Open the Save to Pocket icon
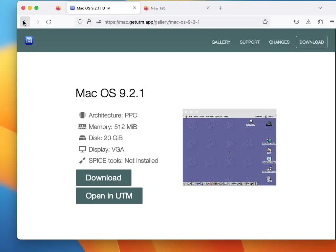 (297, 22)
